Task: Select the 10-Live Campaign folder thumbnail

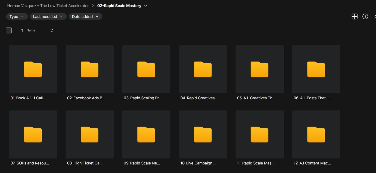Action: coord(203,134)
